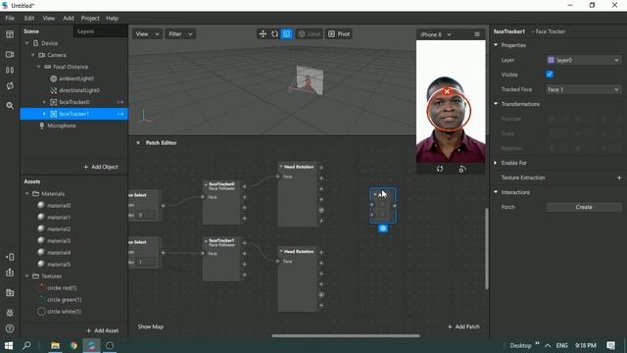Open the Add menu
This screenshot has width=627, height=353.
(x=69, y=19)
